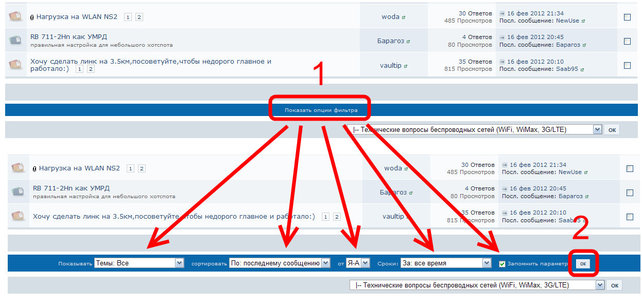Tick 'RB 711-2Hn как УМРД' checkbox in upper list
The height and width of the screenshot is (308, 642).
click(x=627, y=41)
